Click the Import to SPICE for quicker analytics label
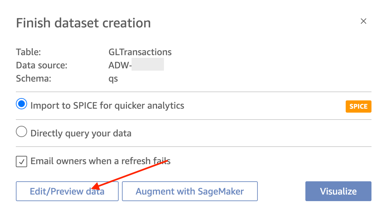This screenshot has height=214, width=388. (107, 106)
